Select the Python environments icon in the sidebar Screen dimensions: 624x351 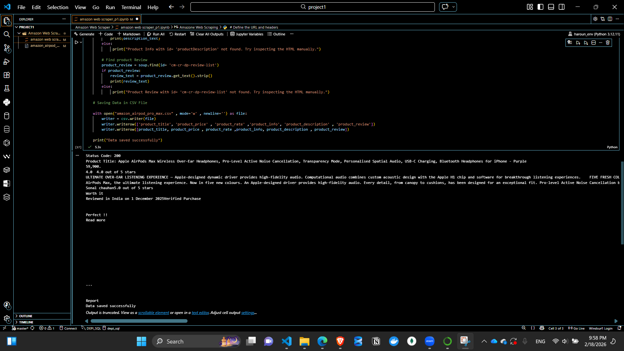tap(6, 102)
